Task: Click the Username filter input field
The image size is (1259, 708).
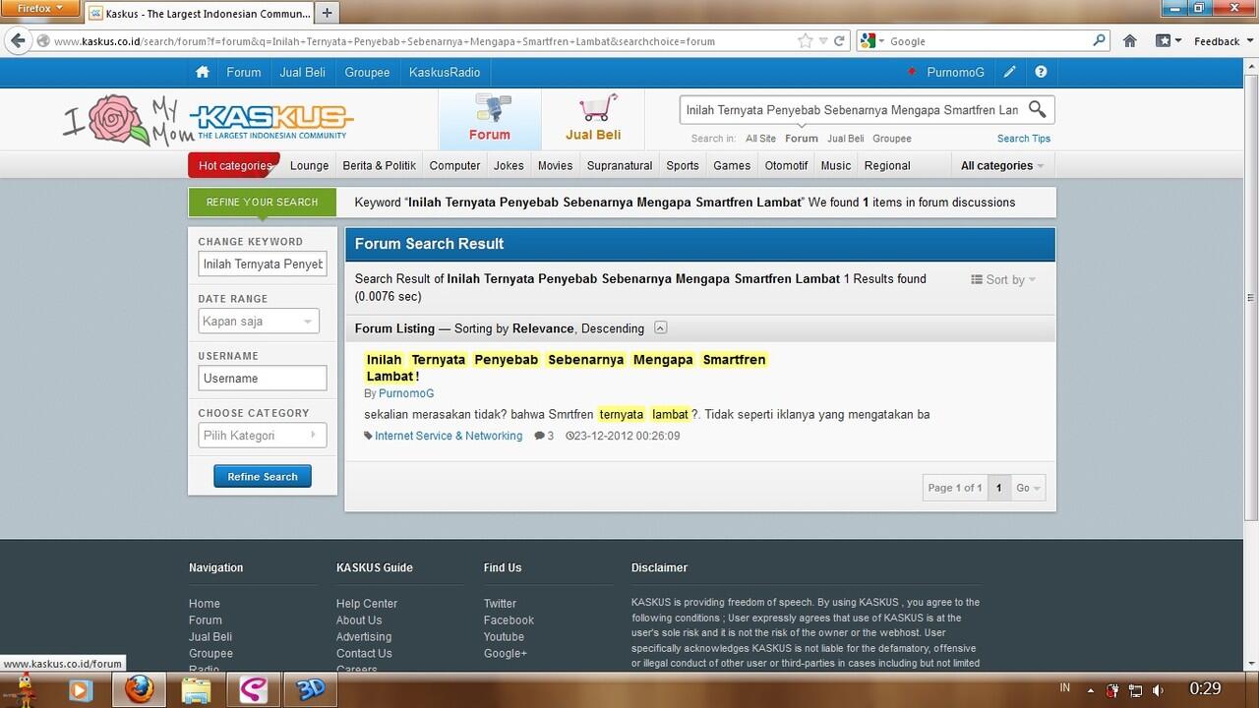Action: [x=263, y=378]
